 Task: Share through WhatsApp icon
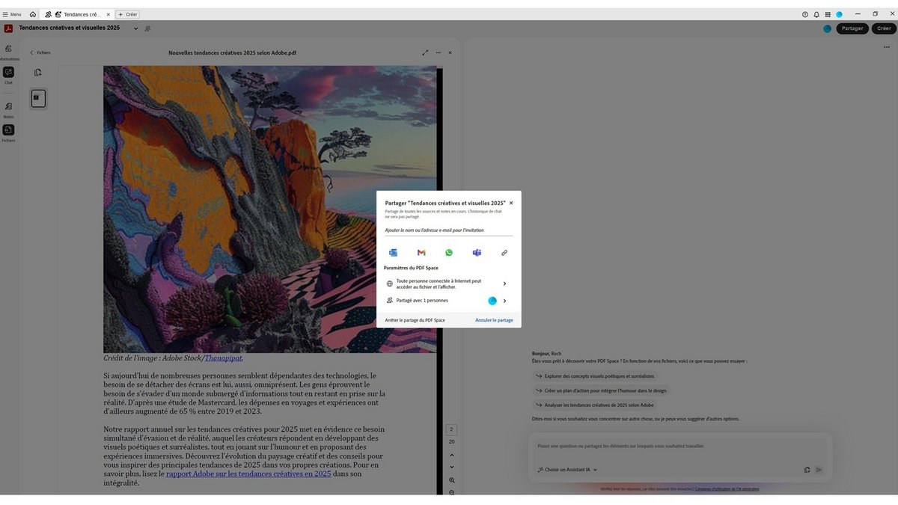pos(449,253)
